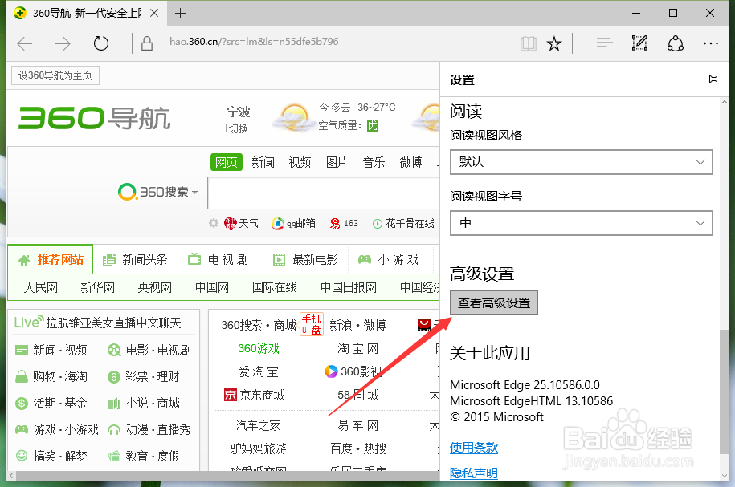Add page to favorites star
The height and width of the screenshot is (487, 735).
pos(554,43)
